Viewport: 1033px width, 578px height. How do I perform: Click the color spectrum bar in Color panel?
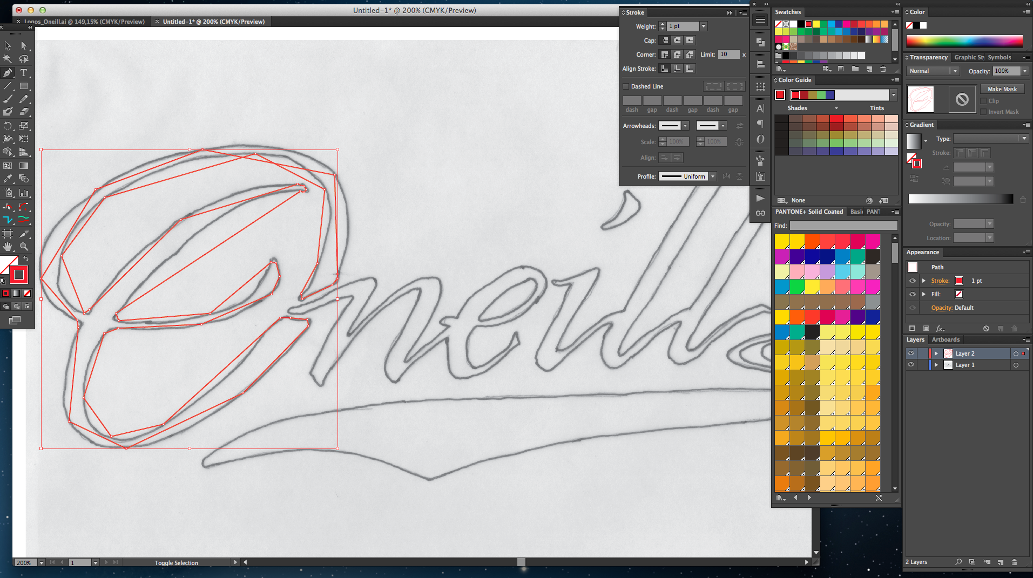pos(964,42)
